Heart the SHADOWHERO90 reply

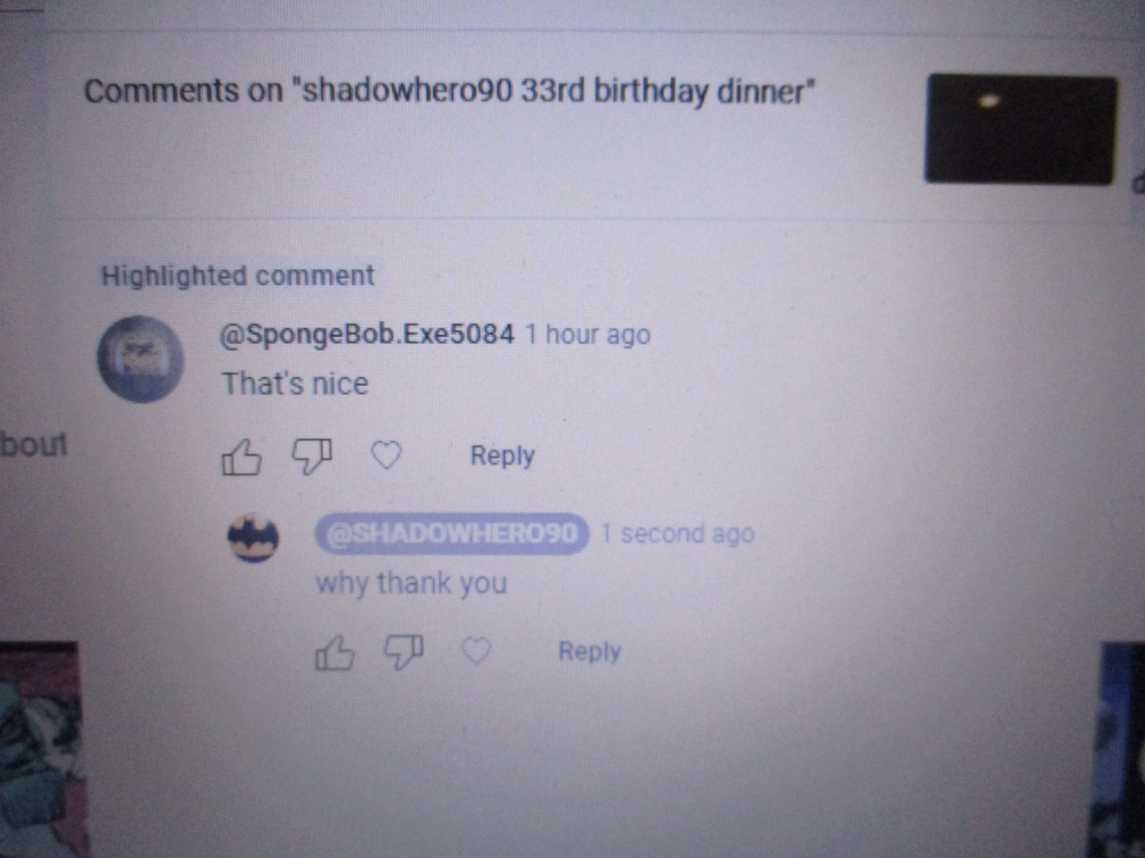coord(476,651)
